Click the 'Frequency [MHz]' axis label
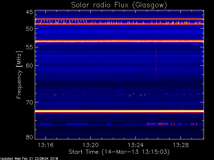The height and width of the screenshot is (160, 214). [19, 75]
